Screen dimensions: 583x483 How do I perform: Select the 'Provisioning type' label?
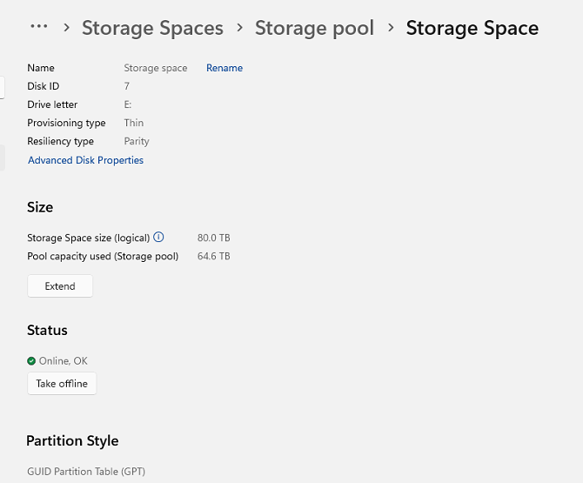(x=66, y=123)
